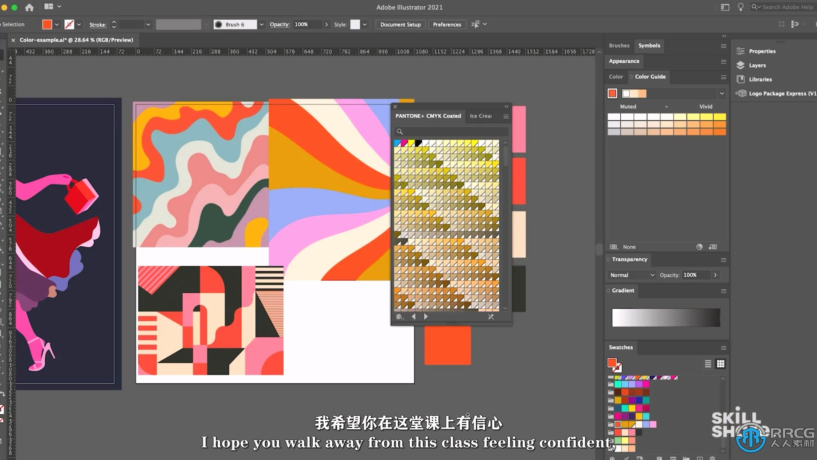Select the cyan swatch in Pantone panel

[397, 143]
